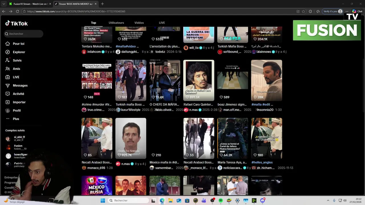
Task: Click the TikTok logo
Action: [x=16, y=23]
